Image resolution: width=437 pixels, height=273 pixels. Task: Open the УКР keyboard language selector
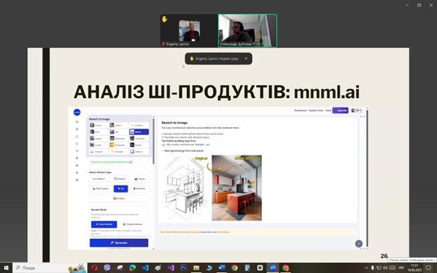click(x=401, y=267)
